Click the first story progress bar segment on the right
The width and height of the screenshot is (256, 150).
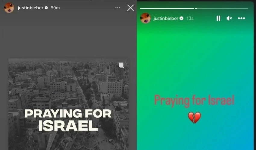167,8
